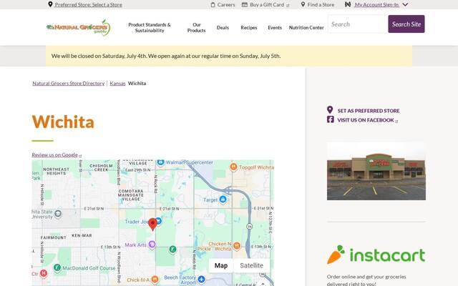Viewport: 458px width, 286px height.
Task: Click the Preferred Store location pin icon
Action: [x=50, y=4]
